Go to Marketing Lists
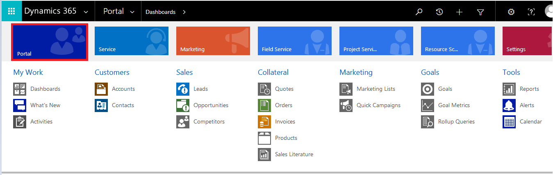 pos(375,89)
